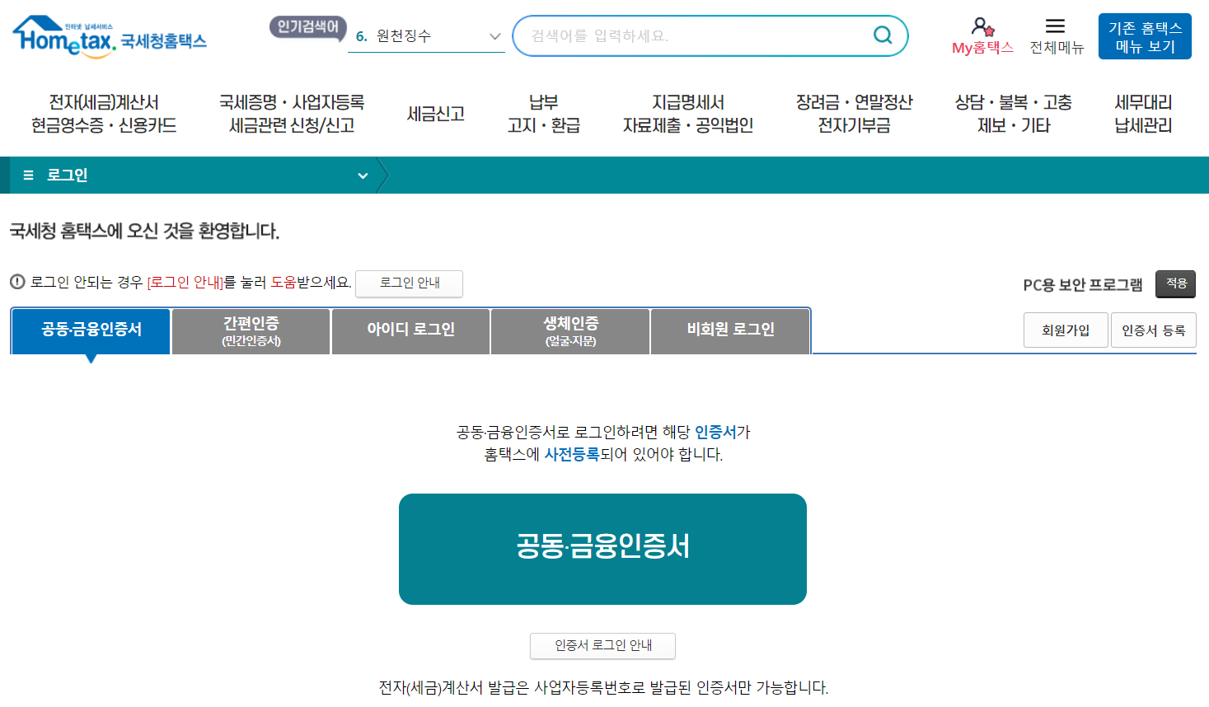Viewport: 1209px width, 707px height.
Task: Click the list icon beside 로그인 breadcrumb
Action: pyautogui.click(x=29, y=176)
